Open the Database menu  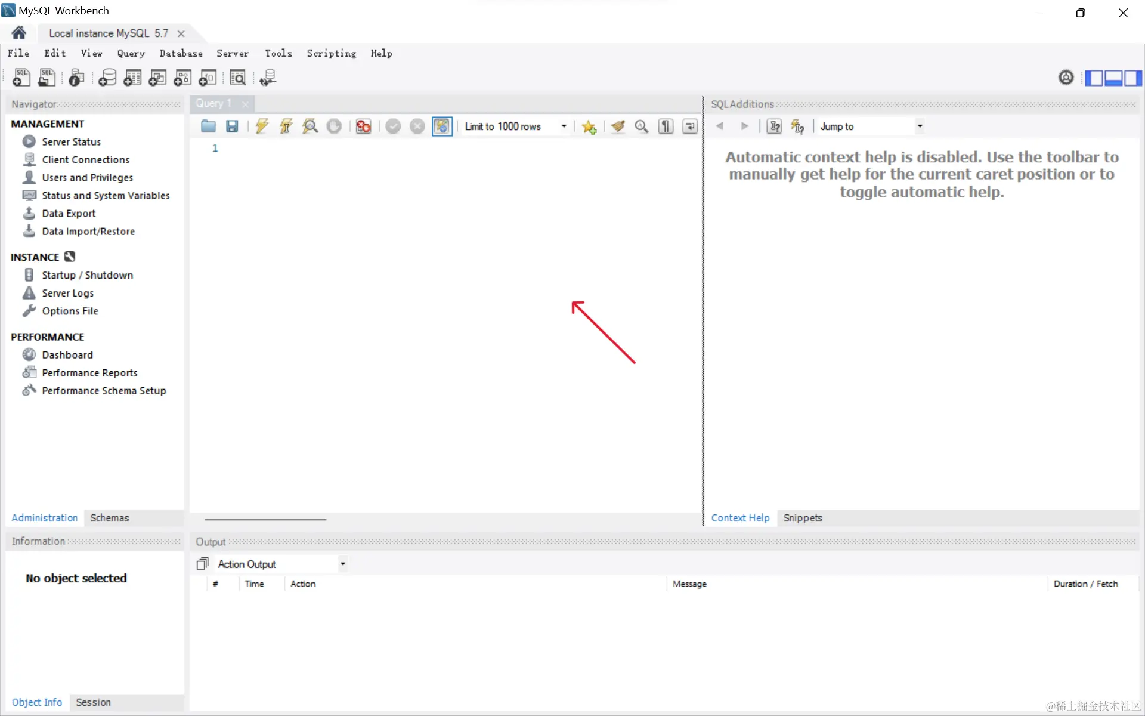pos(181,53)
